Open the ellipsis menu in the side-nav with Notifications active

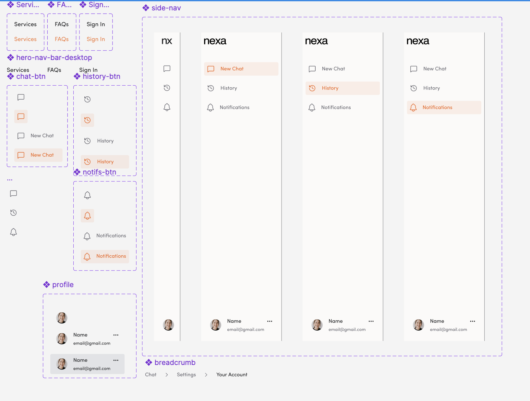(473, 321)
